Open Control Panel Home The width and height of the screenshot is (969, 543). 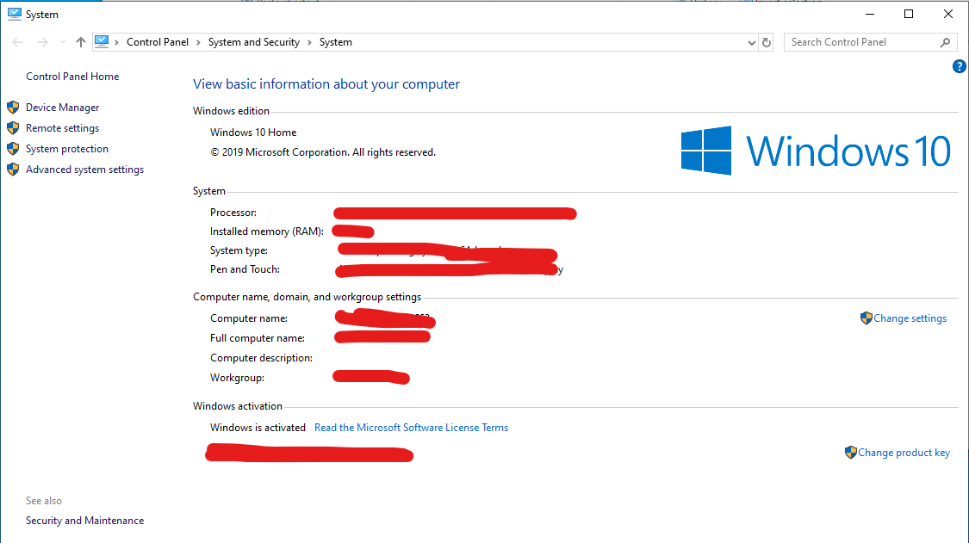[x=72, y=77]
